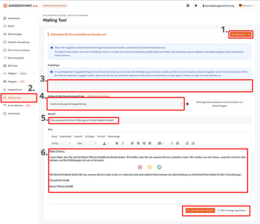The height and width of the screenshot is (224, 260).
Task: Open the Ansicht editor menu
Action: [78, 137]
